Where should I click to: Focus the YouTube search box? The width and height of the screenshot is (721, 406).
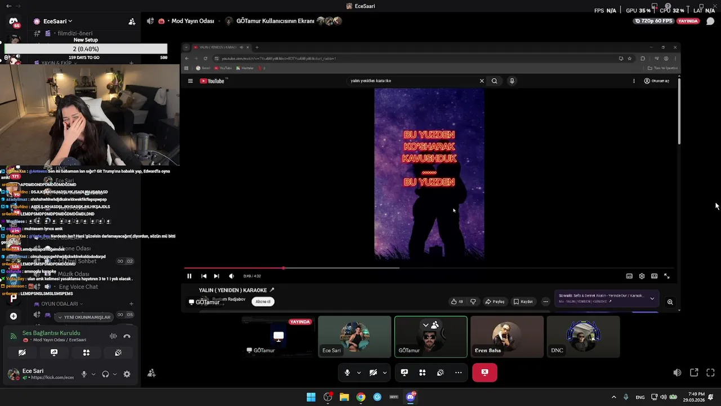pos(412,81)
